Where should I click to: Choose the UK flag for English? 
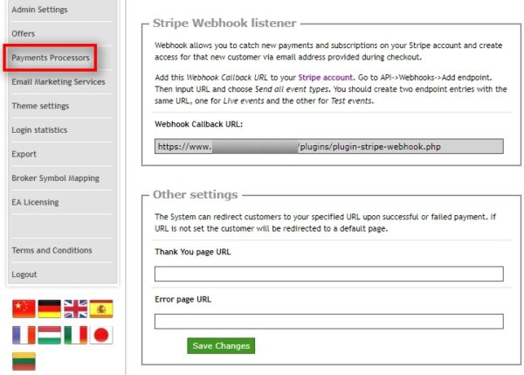[76, 308]
